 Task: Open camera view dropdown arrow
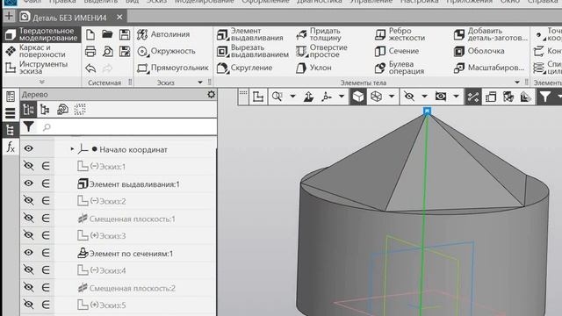(x=456, y=97)
